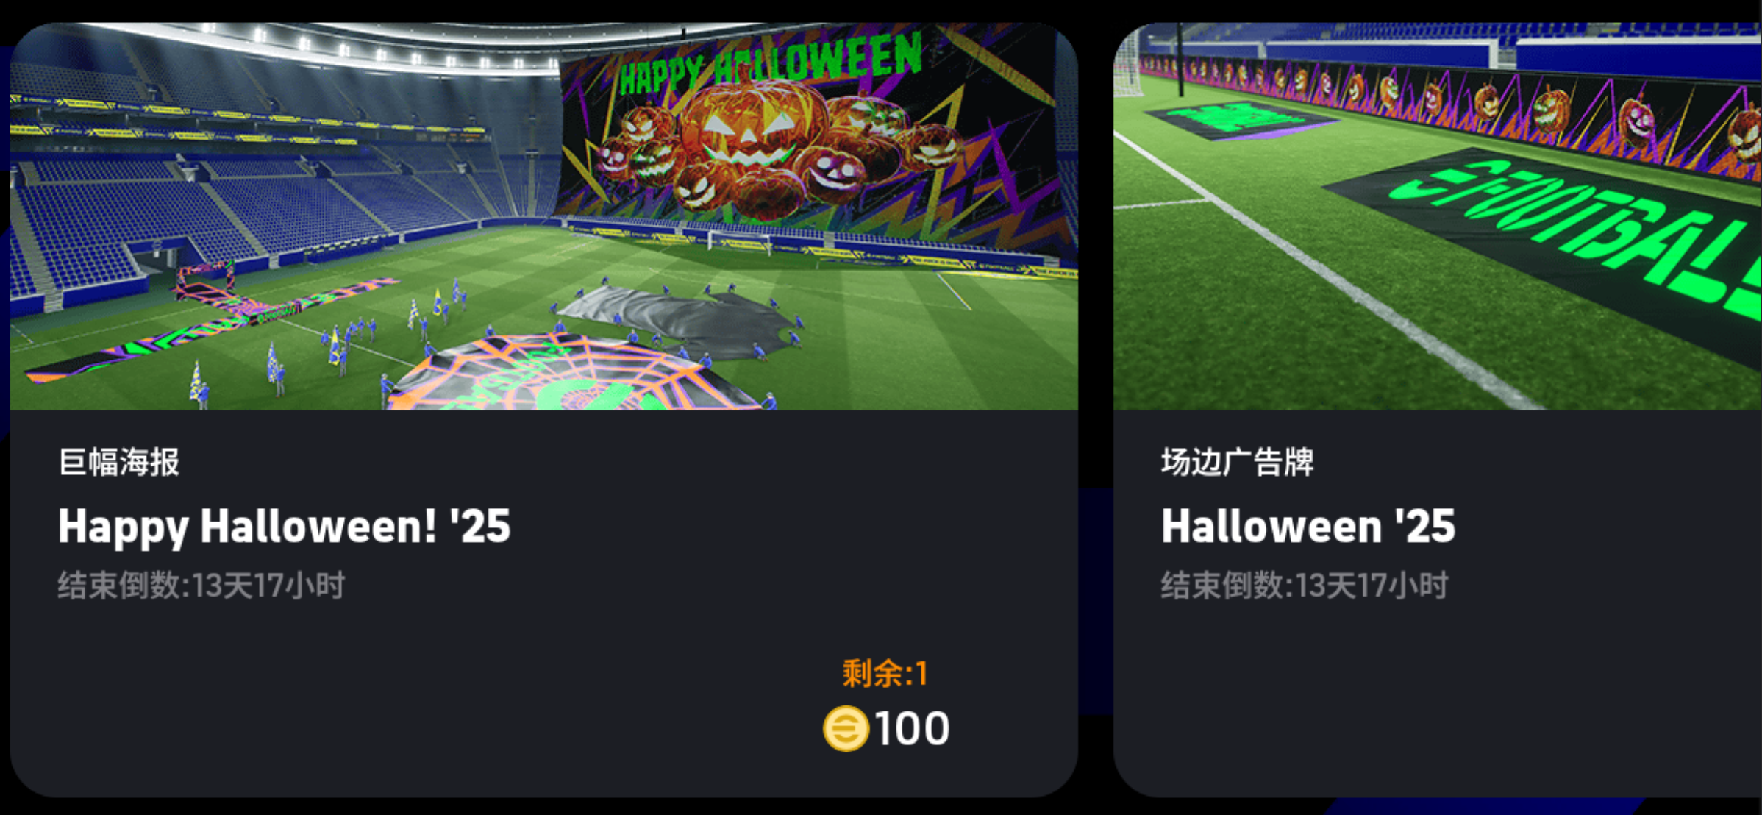Open the Happy Halloween! '25 item title
The image size is (1762, 815).
[284, 527]
